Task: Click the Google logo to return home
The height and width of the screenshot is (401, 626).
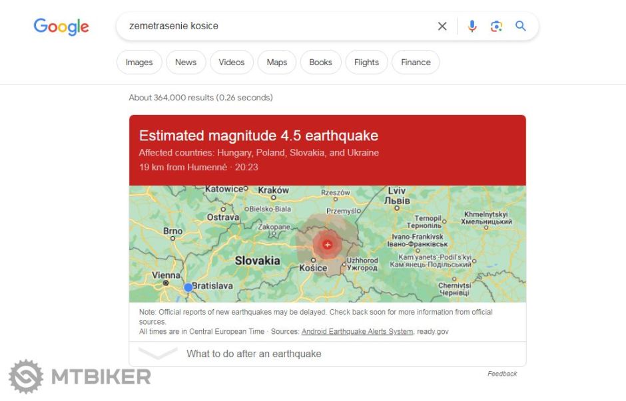Action: click(61, 27)
